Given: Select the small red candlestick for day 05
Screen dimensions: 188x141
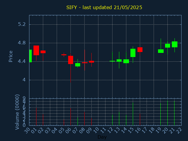Looking at the screenshot, I should tap(64, 55).
